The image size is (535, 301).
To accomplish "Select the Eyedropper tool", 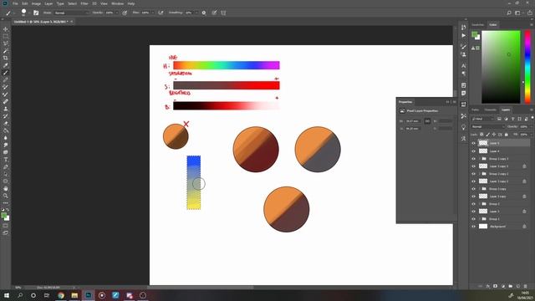I will coord(6,65).
